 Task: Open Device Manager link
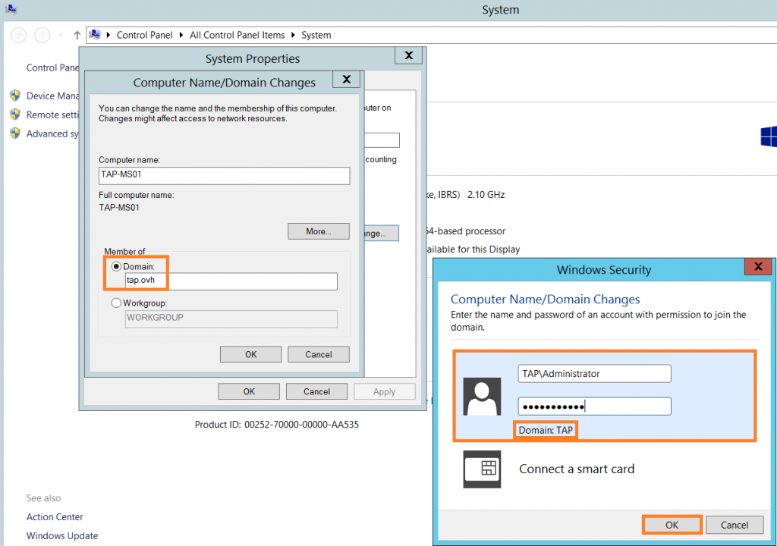tap(52, 96)
